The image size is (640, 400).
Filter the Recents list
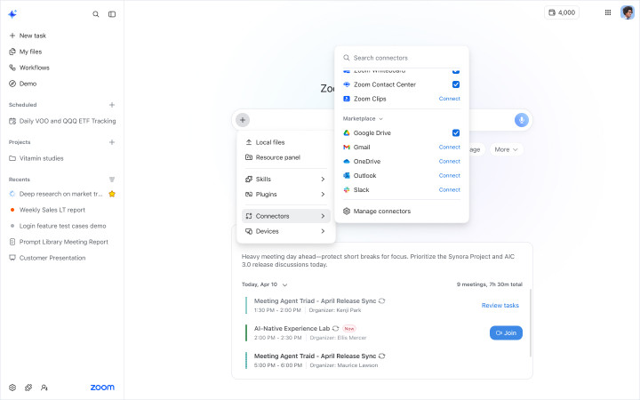(x=112, y=180)
